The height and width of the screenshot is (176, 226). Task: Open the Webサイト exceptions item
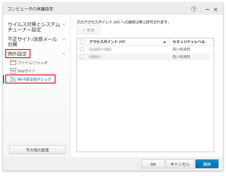[x=26, y=71]
